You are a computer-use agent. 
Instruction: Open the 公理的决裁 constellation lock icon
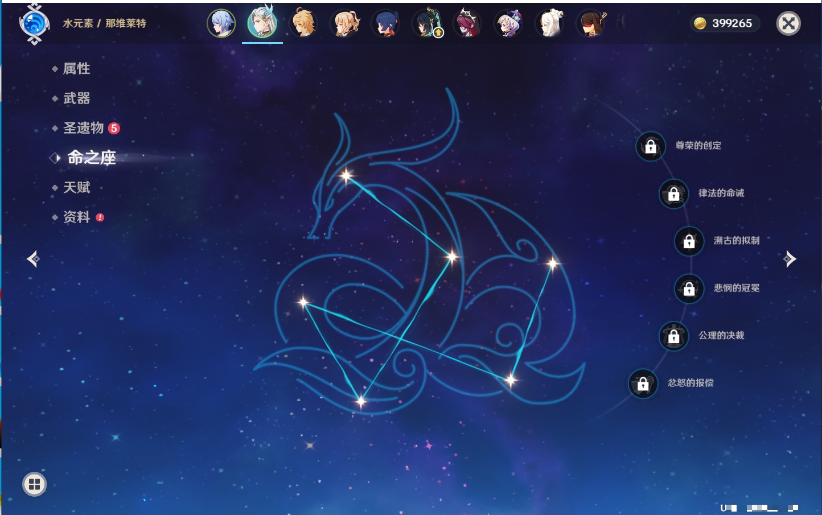(673, 336)
